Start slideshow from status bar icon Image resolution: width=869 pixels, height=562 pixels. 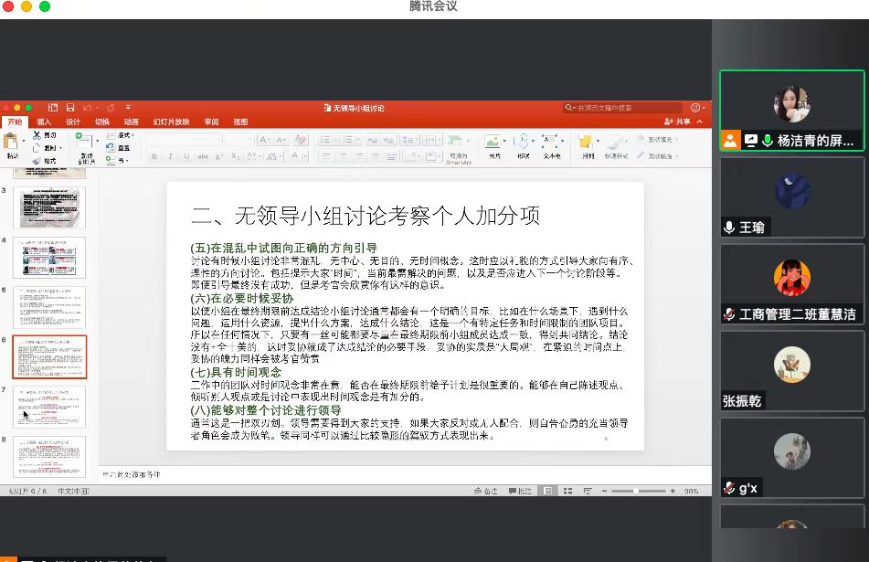(x=588, y=491)
